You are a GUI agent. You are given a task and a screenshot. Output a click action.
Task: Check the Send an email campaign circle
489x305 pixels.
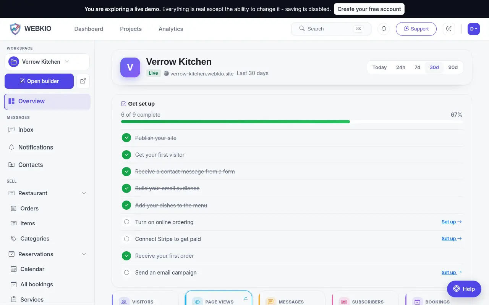tap(126, 273)
